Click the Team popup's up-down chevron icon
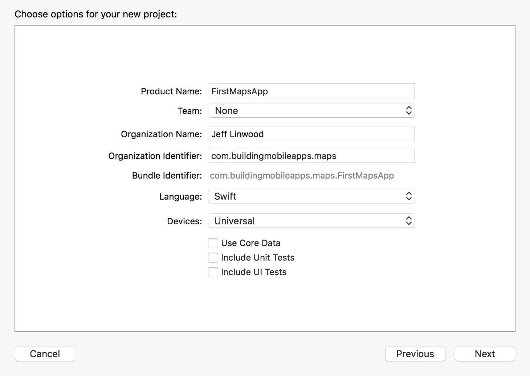 pyautogui.click(x=409, y=110)
